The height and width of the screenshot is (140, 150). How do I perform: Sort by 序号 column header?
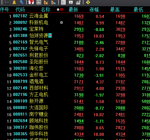(x=4, y=10)
